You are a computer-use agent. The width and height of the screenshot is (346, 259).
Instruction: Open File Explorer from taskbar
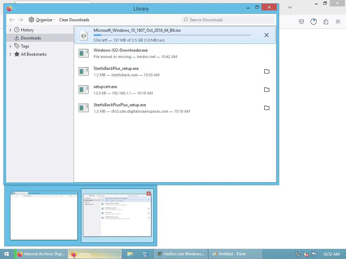(x=130, y=254)
